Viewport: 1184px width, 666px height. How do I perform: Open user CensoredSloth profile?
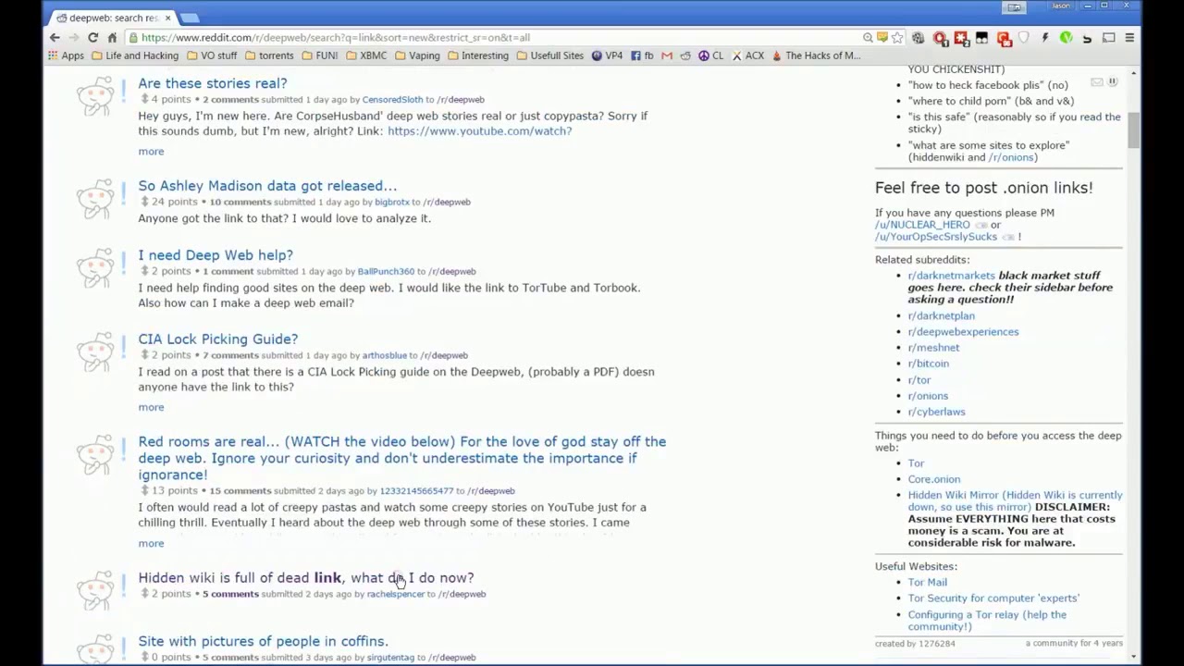392,100
